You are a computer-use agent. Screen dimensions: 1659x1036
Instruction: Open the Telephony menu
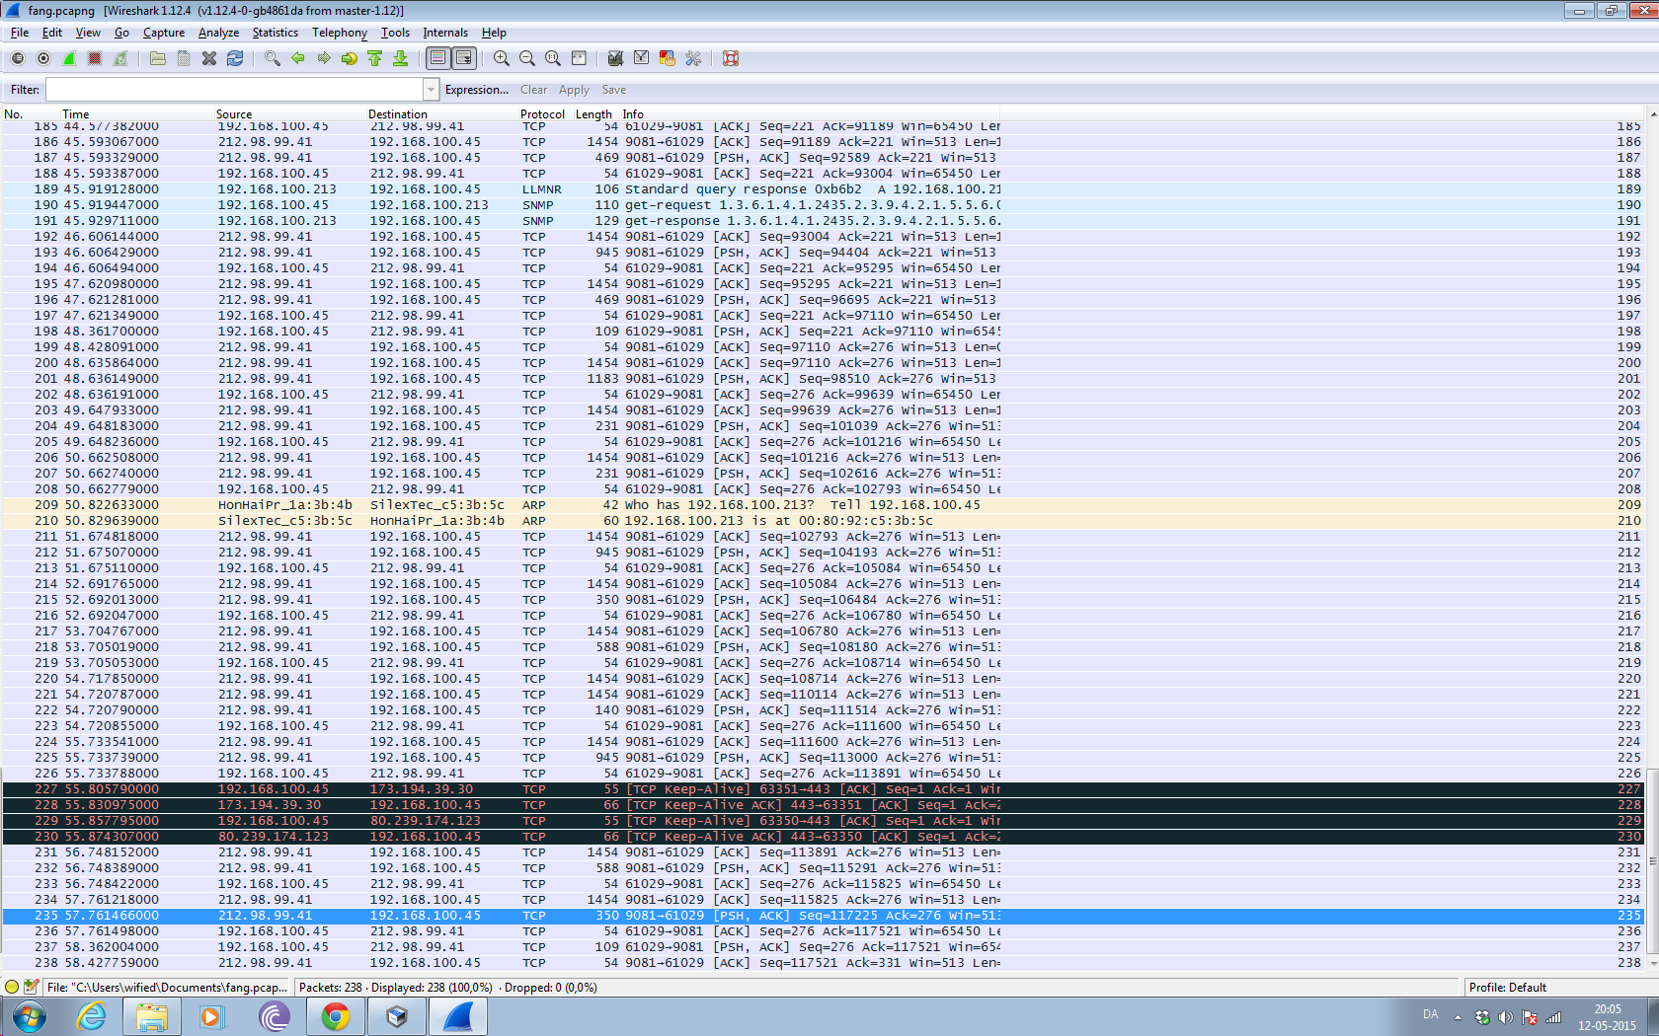pyautogui.click(x=340, y=33)
